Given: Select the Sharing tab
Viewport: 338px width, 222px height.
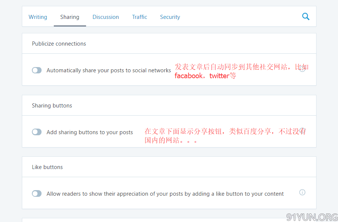Looking at the screenshot, I should point(70,17).
